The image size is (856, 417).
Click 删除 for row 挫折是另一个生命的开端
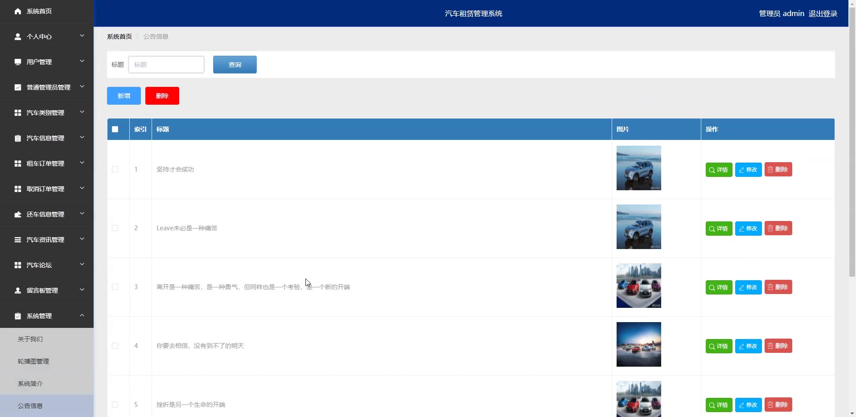pyautogui.click(x=778, y=405)
